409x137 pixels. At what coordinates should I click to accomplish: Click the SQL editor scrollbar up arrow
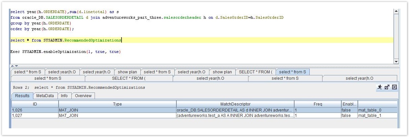[x=396, y=11]
